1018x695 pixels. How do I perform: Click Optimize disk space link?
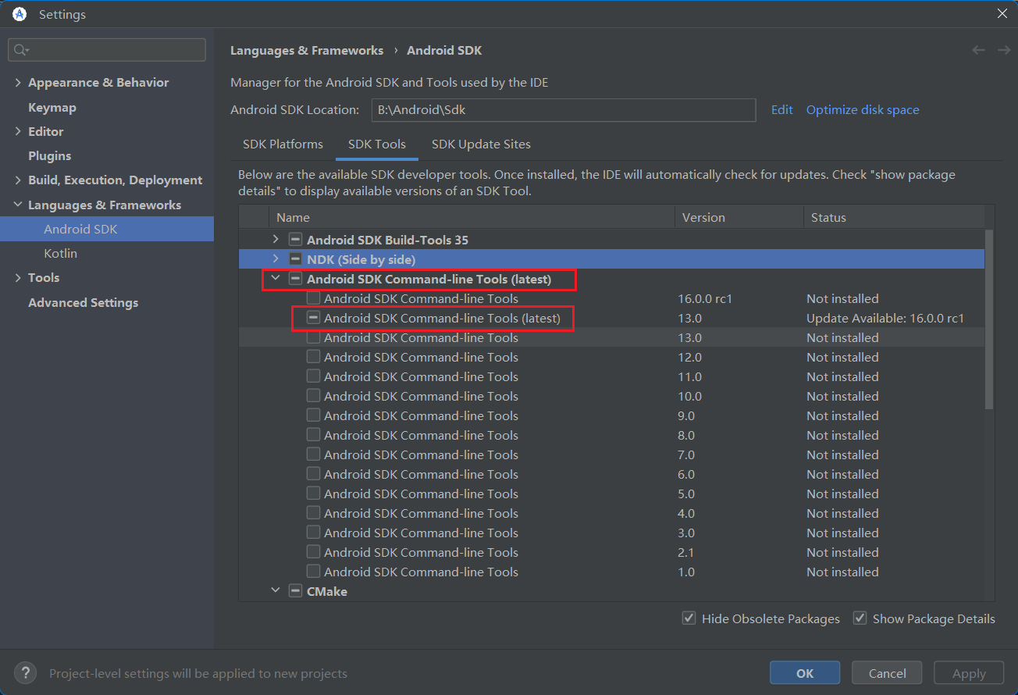[x=863, y=110]
